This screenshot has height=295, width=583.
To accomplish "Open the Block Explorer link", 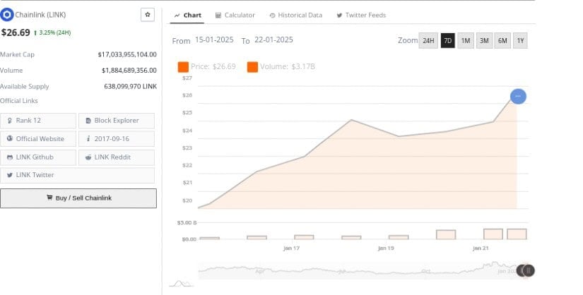I will point(116,121).
